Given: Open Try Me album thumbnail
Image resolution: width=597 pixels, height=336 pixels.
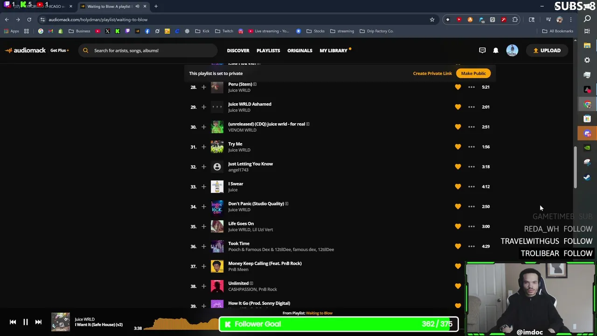Looking at the screenshot, I should (x=217, y=147).
